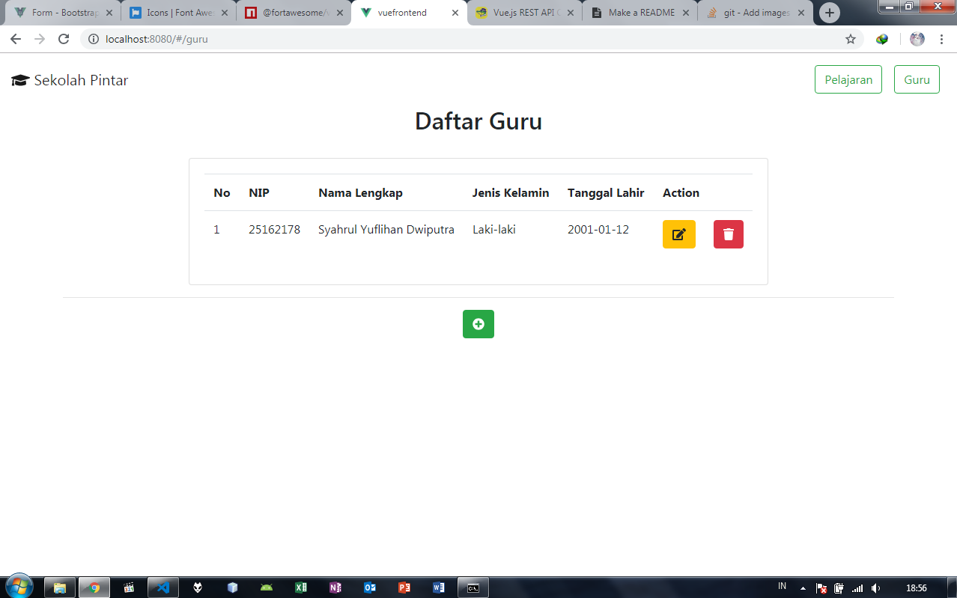Edit Syahrul Yuflihan Dwiputra's record
The width and height of the screenshot is (957, 598).
pyautogui.click(x=678, y=234)
